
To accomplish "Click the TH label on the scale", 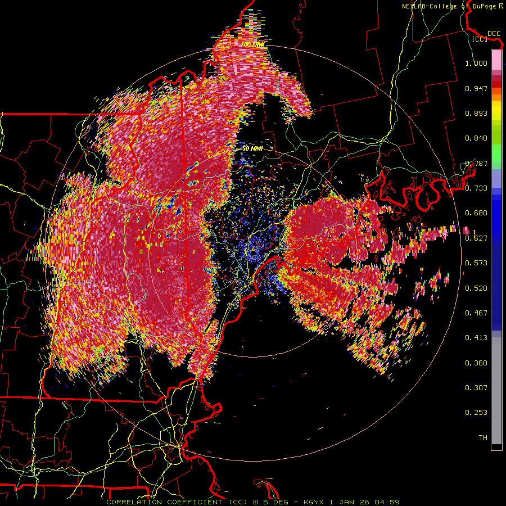I will coord(483,438).
